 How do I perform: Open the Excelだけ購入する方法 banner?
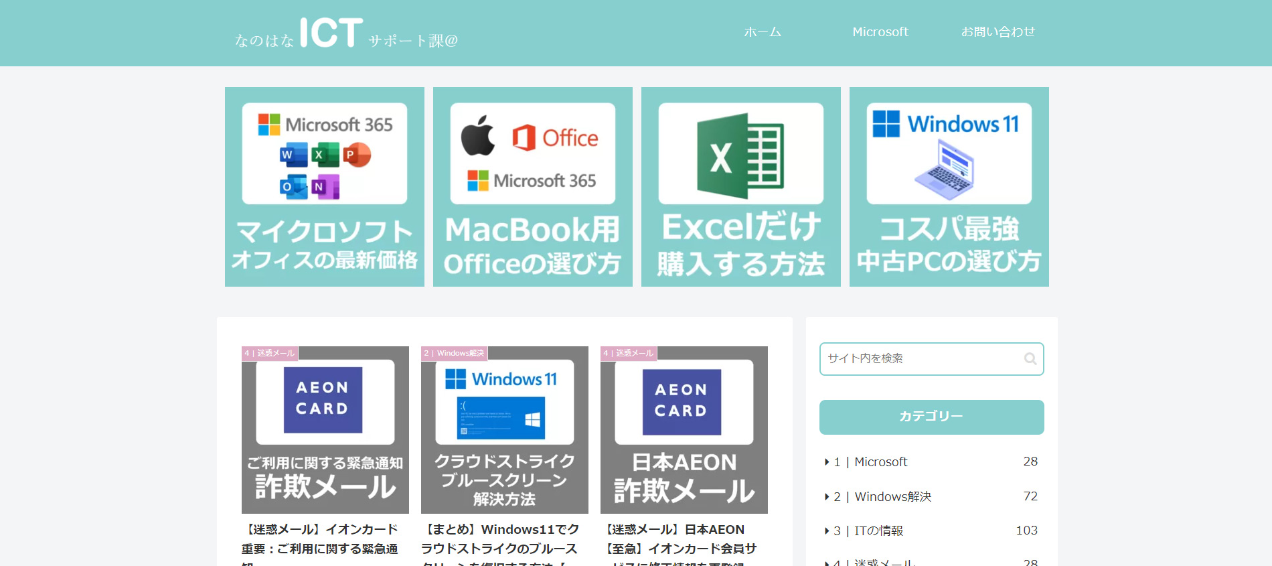741,187
